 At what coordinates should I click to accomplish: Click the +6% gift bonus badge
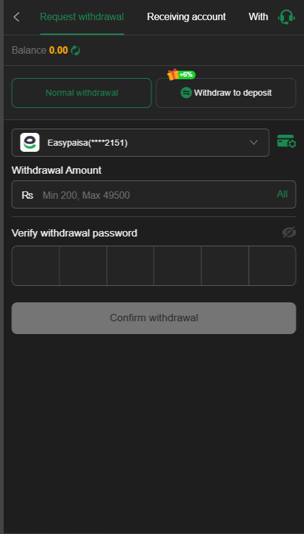(182, 74)
